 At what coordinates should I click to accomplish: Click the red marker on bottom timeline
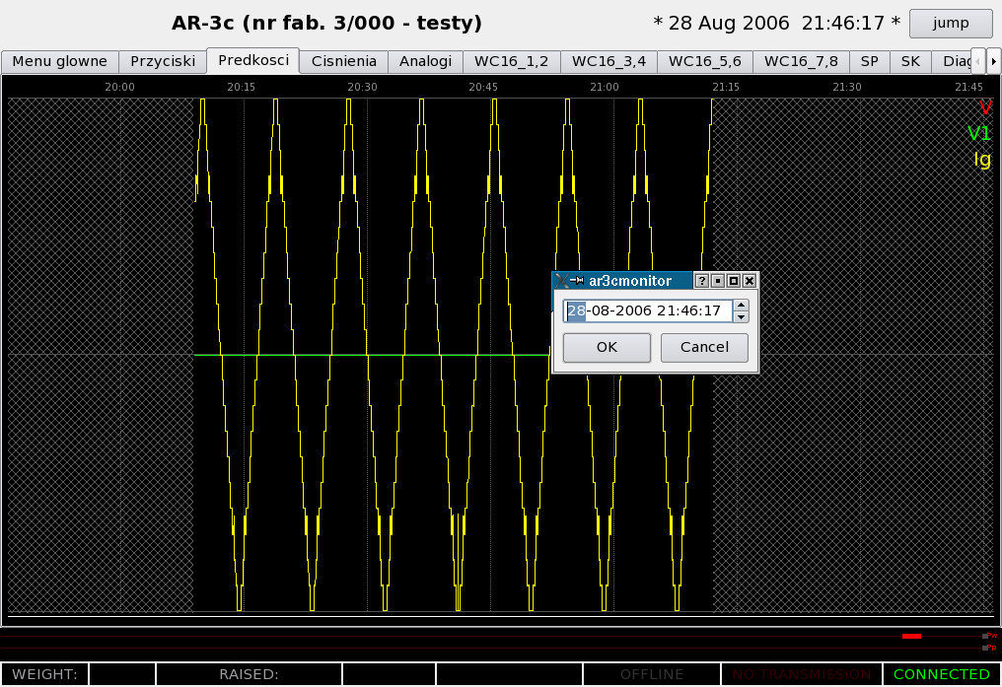(911, 636)
